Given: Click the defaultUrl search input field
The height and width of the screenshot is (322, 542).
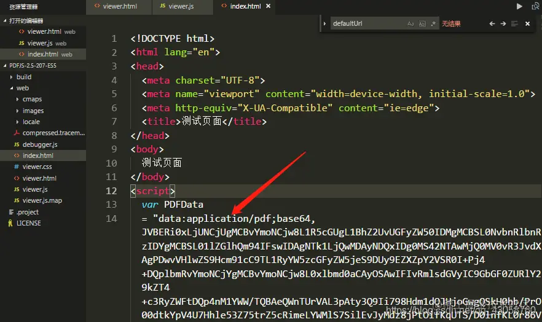Looking at the screenshot, I should [x=368, y=23].
